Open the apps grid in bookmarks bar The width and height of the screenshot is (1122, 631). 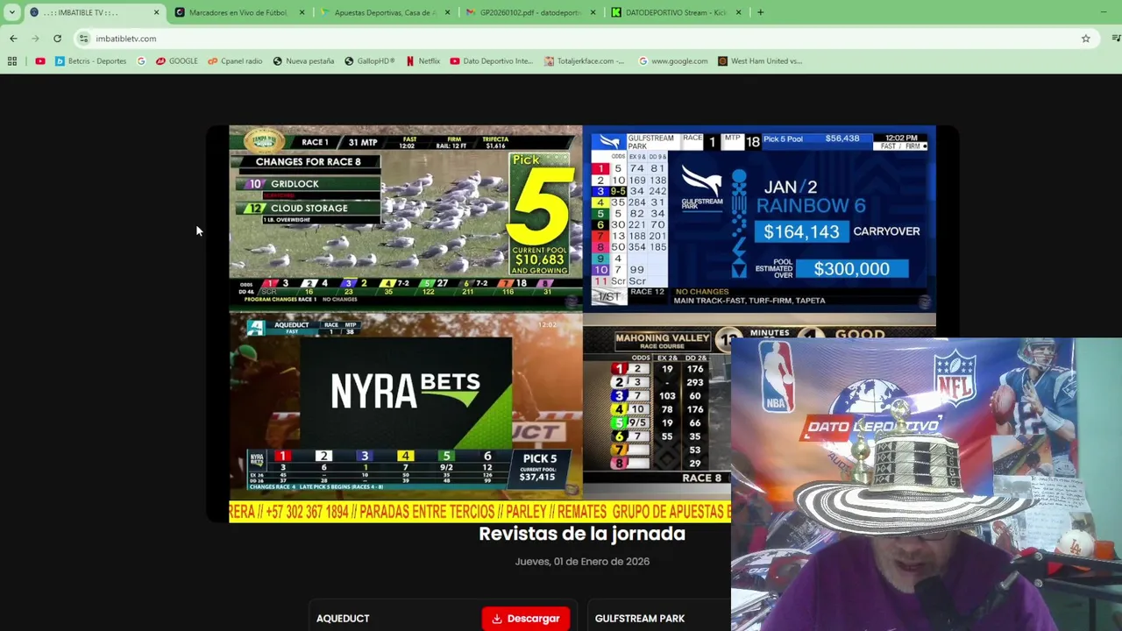12,61
